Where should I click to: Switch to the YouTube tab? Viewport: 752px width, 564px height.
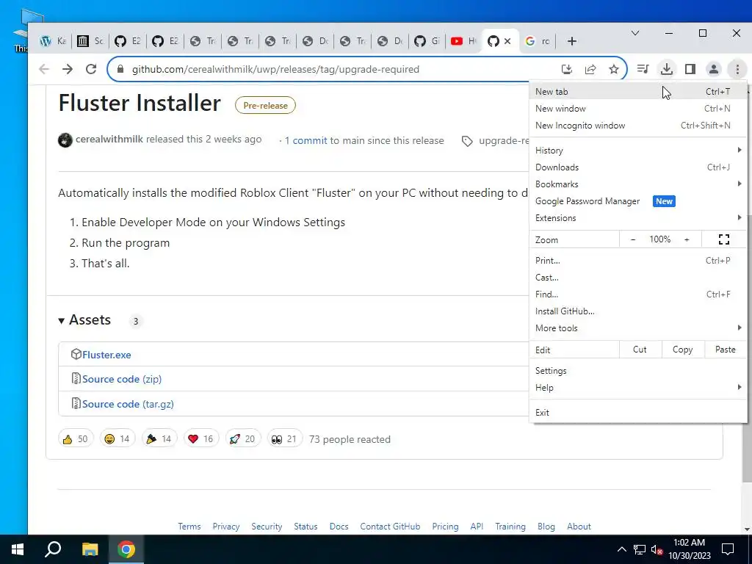click(x=463, y=41)
